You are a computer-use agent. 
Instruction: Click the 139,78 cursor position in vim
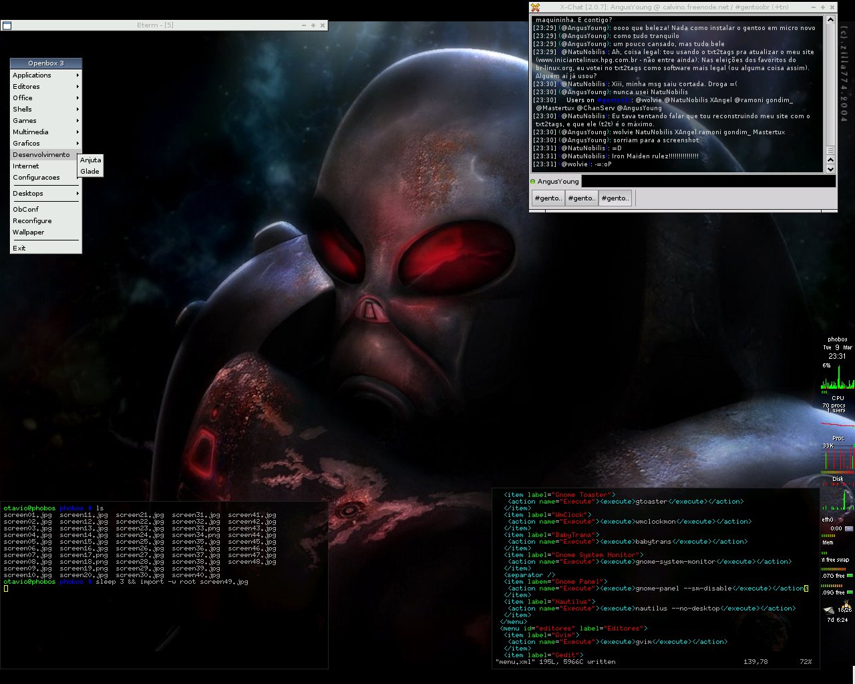tap(755, 662)
